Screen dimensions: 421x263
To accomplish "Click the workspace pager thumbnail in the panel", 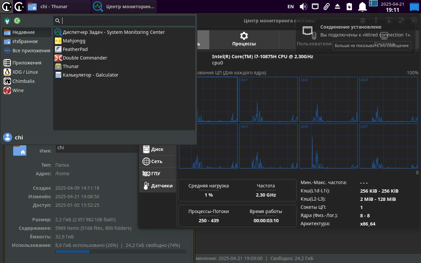I will pyautogui.click(x=373, y=3).
